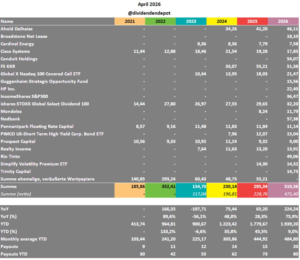Click the mauve '2026' column header
Viewport: 300px width, 260px height.
tap(283, 21)
